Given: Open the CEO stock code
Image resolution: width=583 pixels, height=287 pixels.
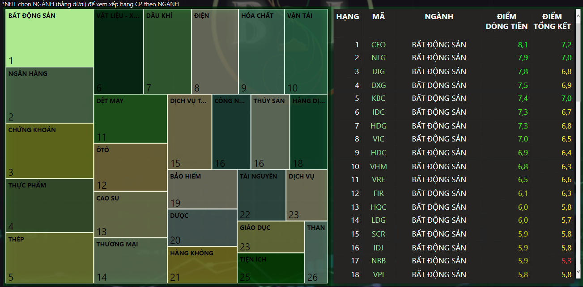Looking at the screenshot, I should pos(378,45).
